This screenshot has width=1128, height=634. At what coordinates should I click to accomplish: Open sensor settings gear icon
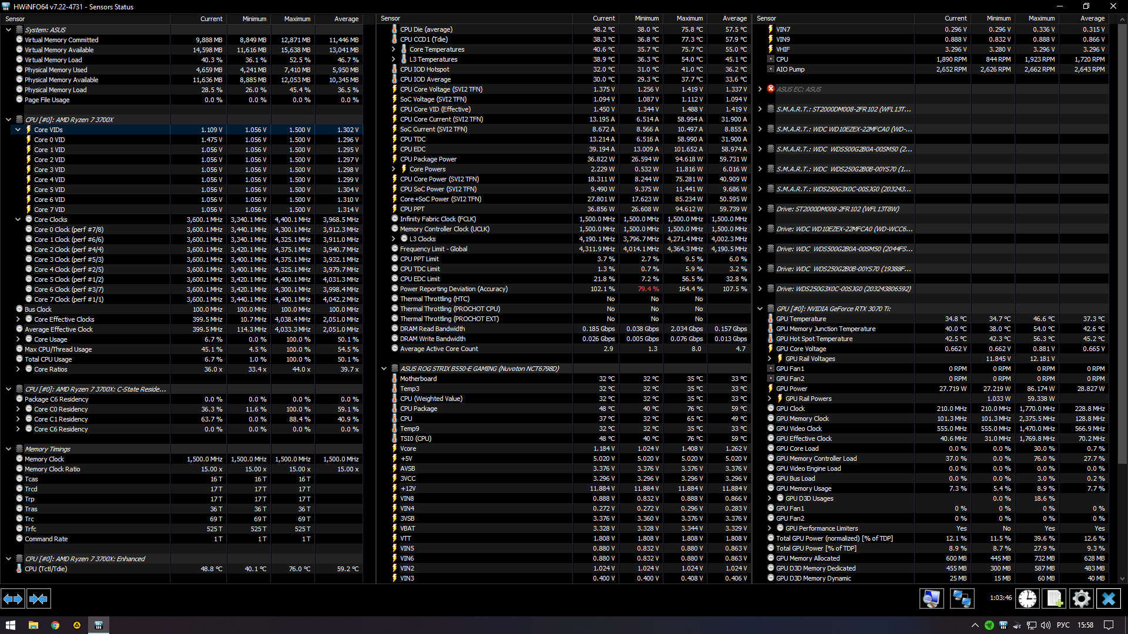point(1081,599)
